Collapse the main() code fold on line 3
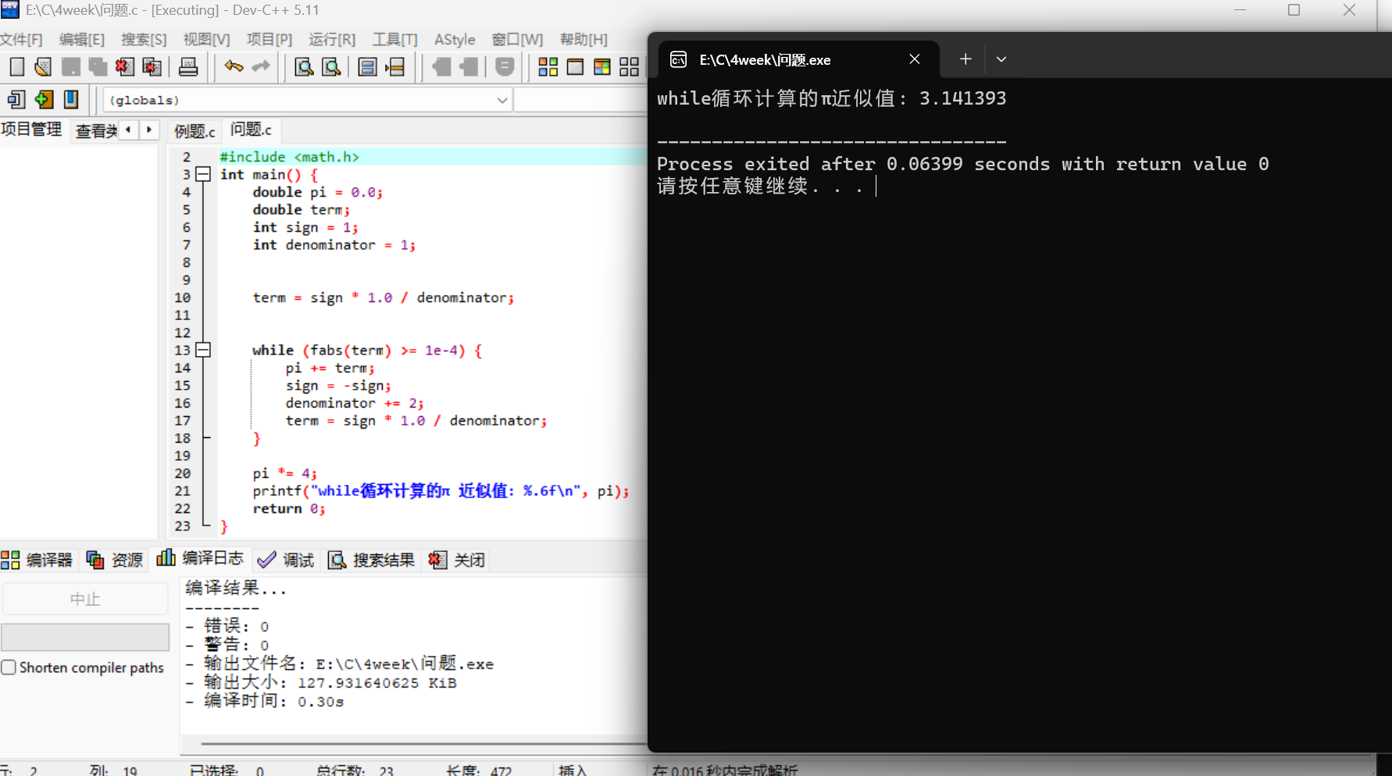This screenshot has height=776, width=1392. (x=203, y=174)
